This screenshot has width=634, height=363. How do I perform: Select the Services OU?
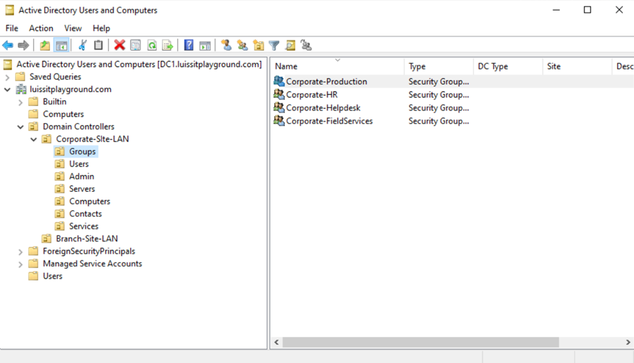[x=84, y=226]
